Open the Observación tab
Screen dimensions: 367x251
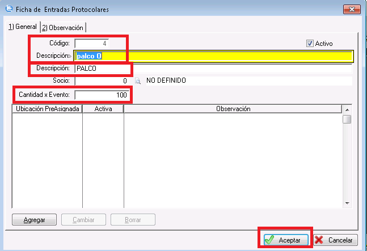63,27
